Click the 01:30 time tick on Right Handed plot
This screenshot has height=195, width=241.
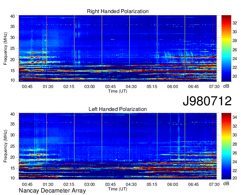click(x=48, y=87)
